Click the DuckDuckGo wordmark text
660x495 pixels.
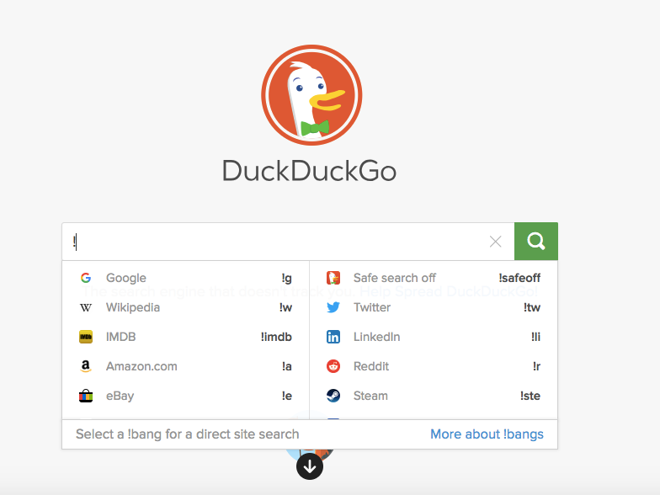pos(310,171)
